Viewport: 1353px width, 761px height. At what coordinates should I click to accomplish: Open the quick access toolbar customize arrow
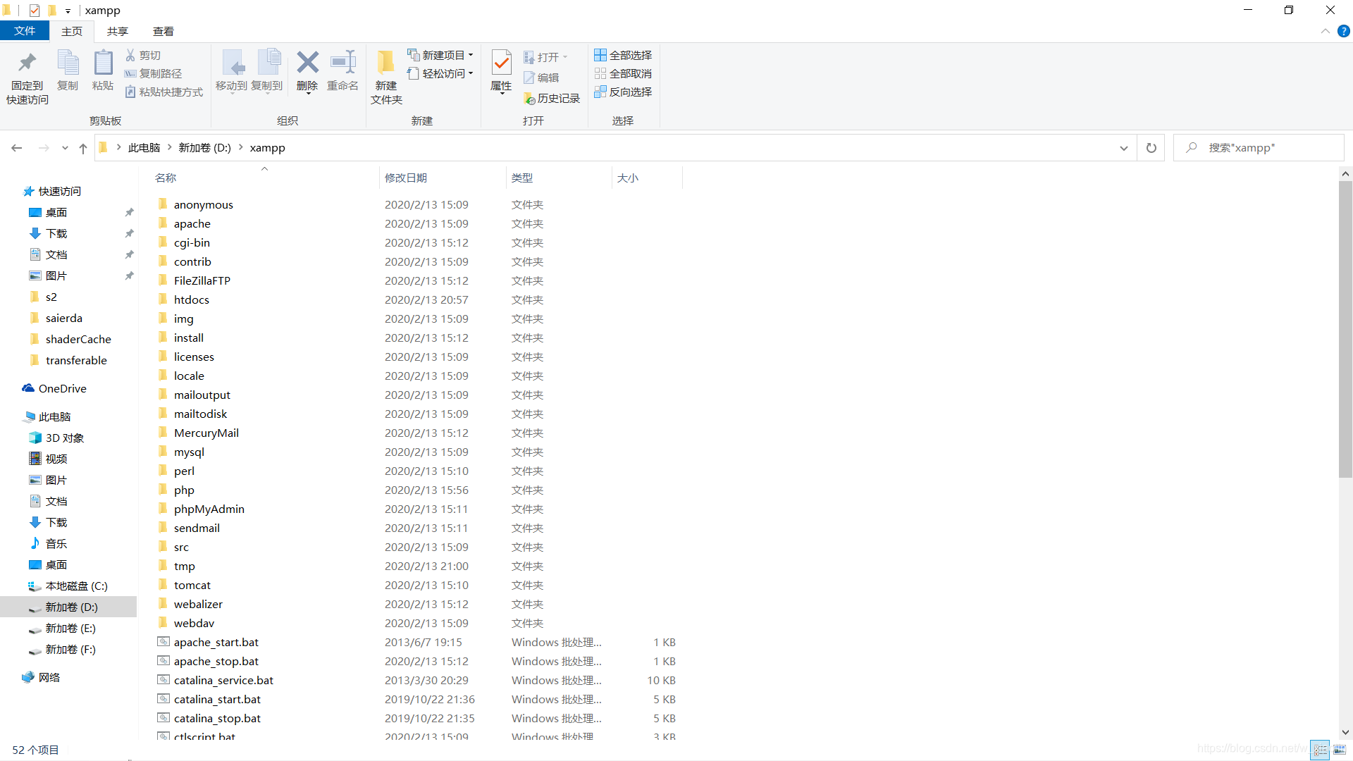tap(68, 11)
